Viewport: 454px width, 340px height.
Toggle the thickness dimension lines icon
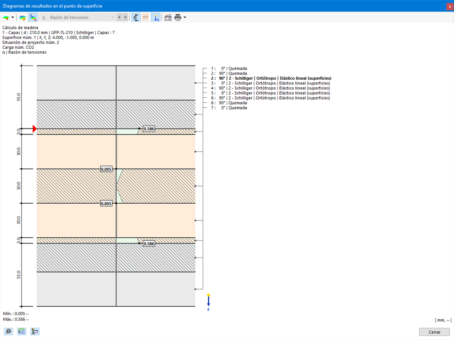tap(136, 18)
